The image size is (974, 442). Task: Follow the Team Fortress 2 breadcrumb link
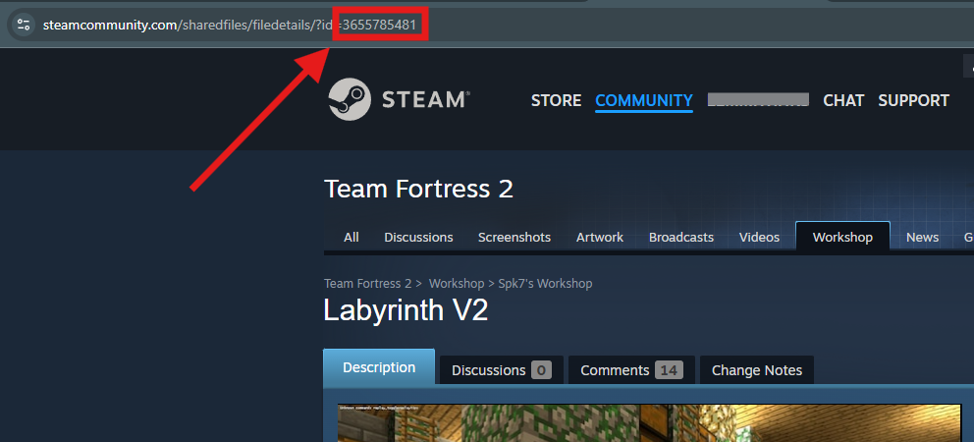[368, 284]
